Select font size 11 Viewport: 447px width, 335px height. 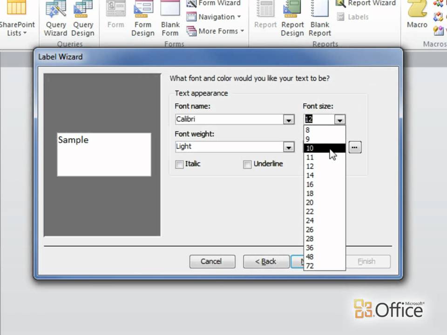tap(325, 157)
